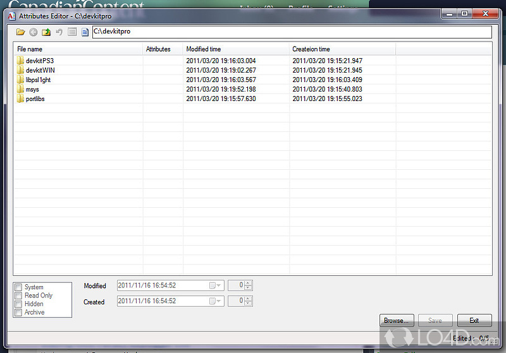This screenshot has height=353, width=506.
Task: Click modified time 2011/03/20 19:16:03.567
Action: coord(221,80)
